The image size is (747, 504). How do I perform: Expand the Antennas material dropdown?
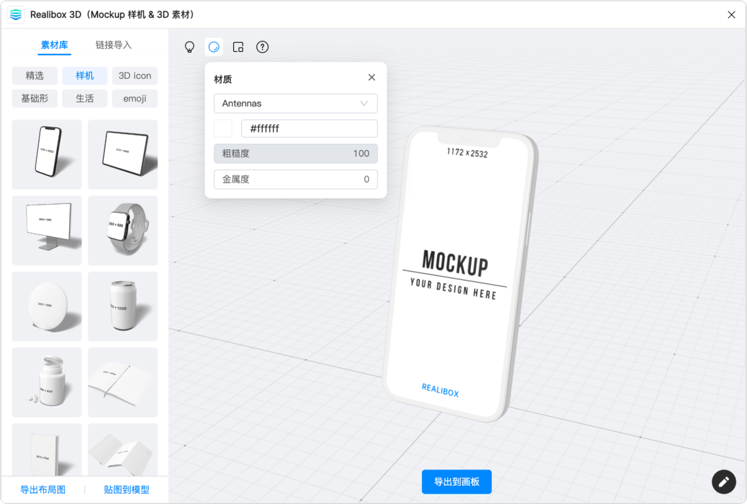pyautogui.click(x=296, y=104)
